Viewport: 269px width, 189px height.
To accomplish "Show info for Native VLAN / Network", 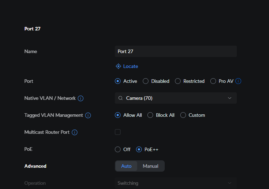I will 81,98.
